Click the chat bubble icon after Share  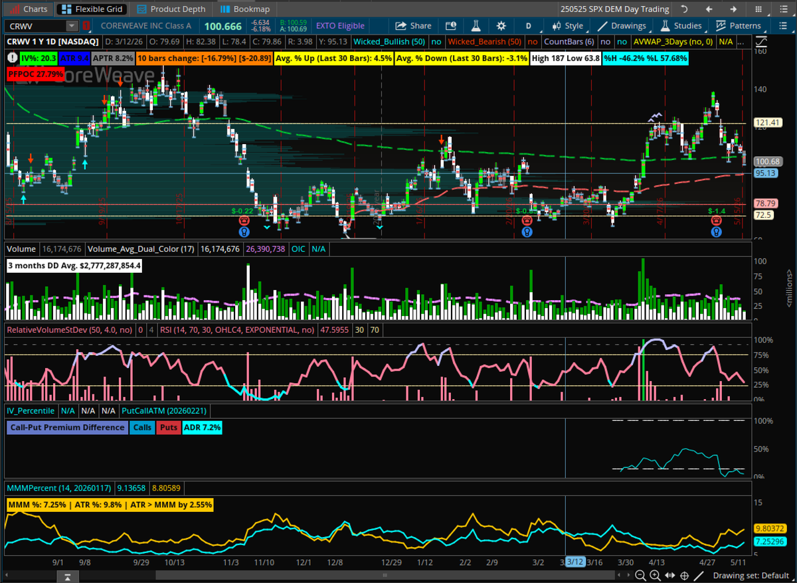[451, 26]
